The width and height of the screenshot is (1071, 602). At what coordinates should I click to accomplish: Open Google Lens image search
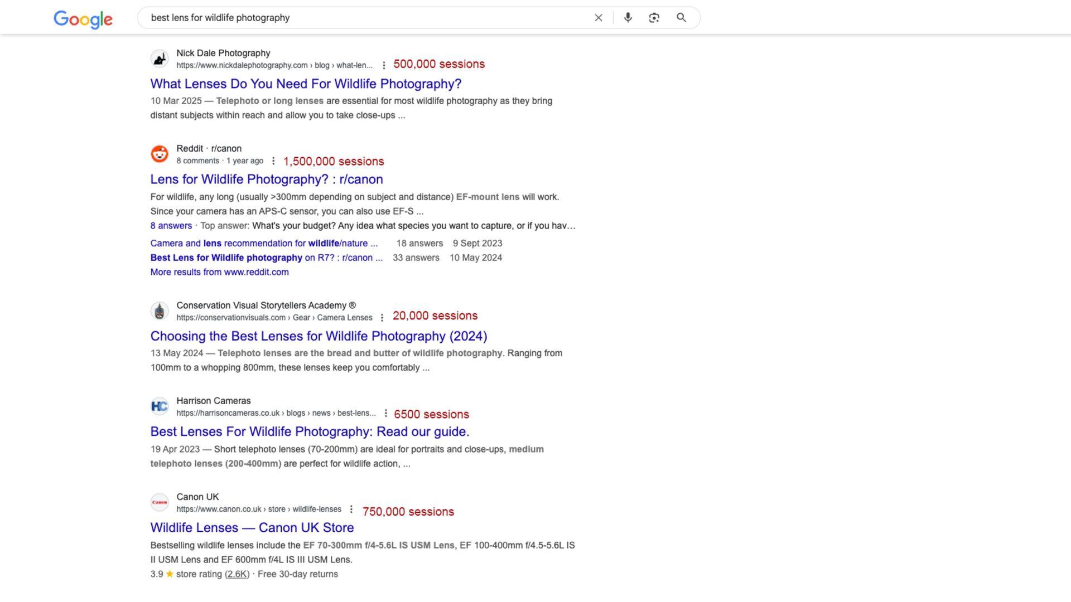click(654, 18)
